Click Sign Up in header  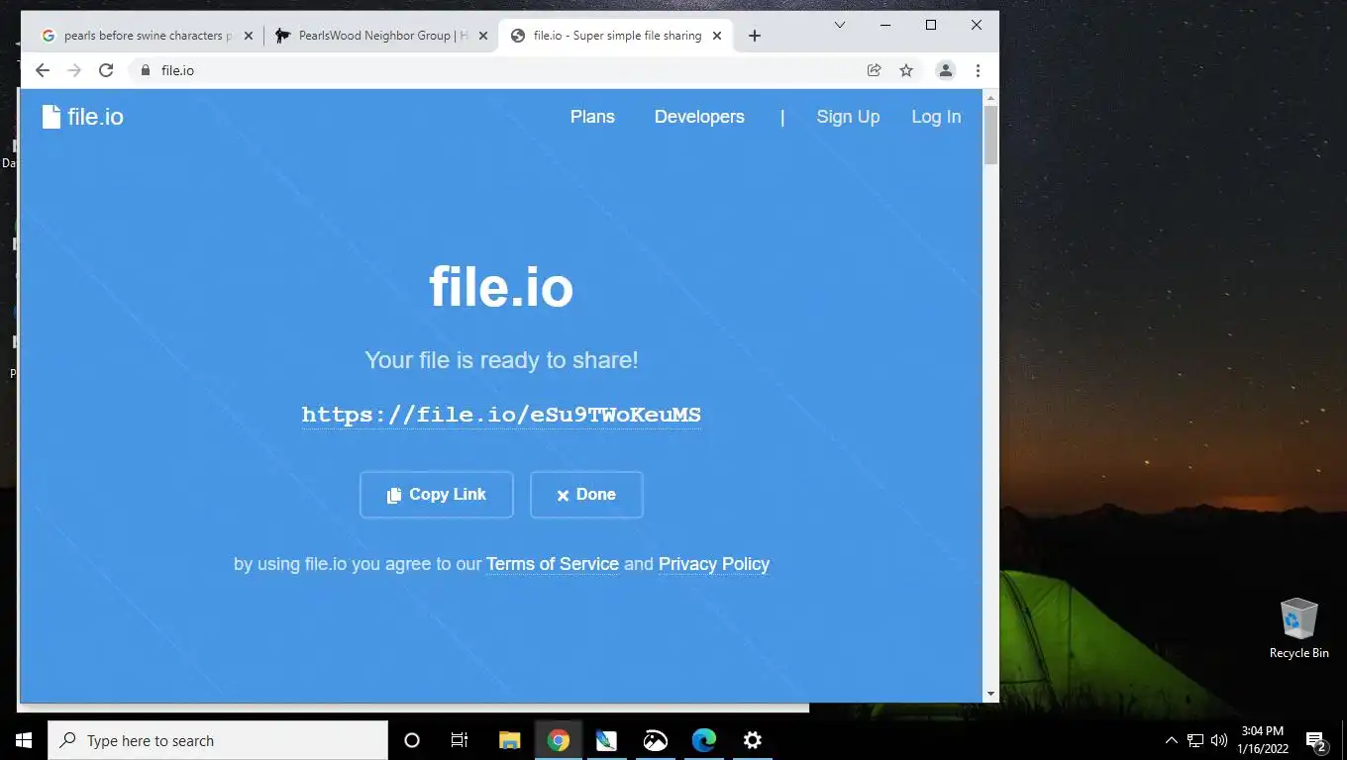pos(848,117)
